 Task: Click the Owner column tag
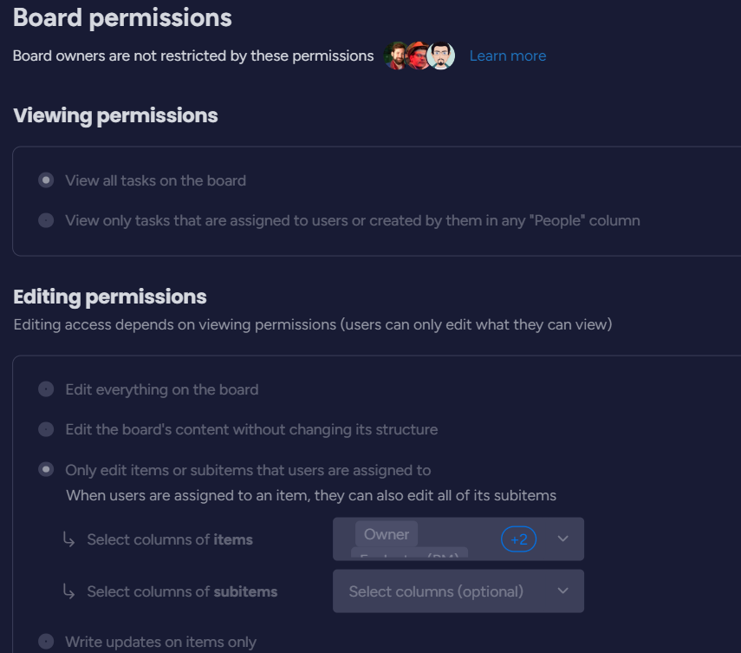tap(386, 534)
